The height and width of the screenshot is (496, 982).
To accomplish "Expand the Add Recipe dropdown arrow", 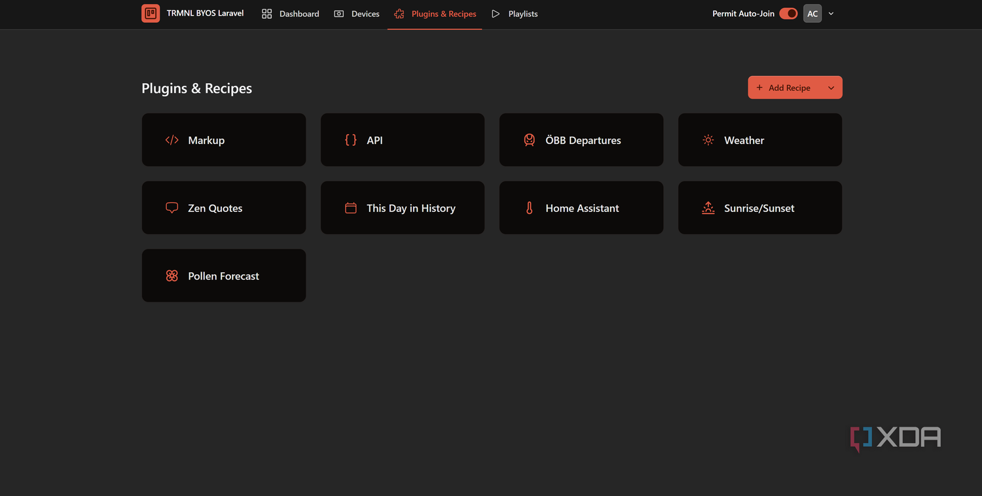I will (x=831, y=88).
